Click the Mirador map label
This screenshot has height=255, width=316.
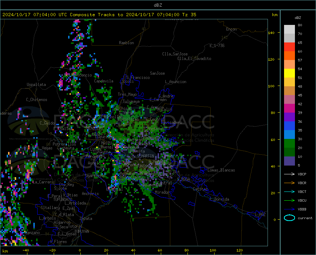(x=162, y=192)
